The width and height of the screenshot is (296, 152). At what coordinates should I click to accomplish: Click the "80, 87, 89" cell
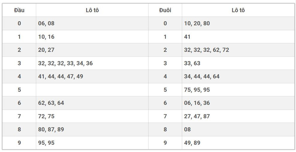(51, 129)
